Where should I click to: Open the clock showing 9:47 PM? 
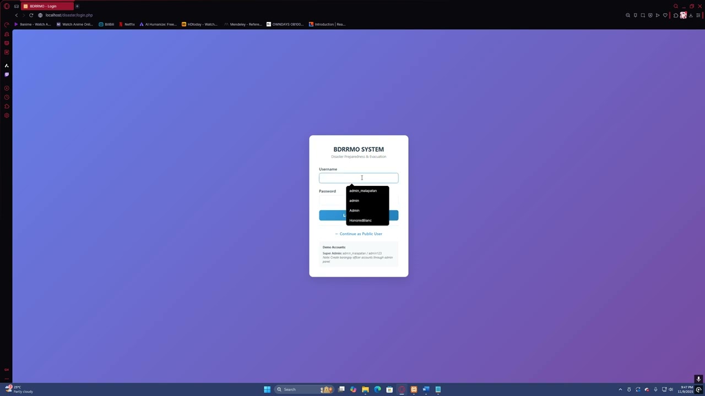point(686,389)
